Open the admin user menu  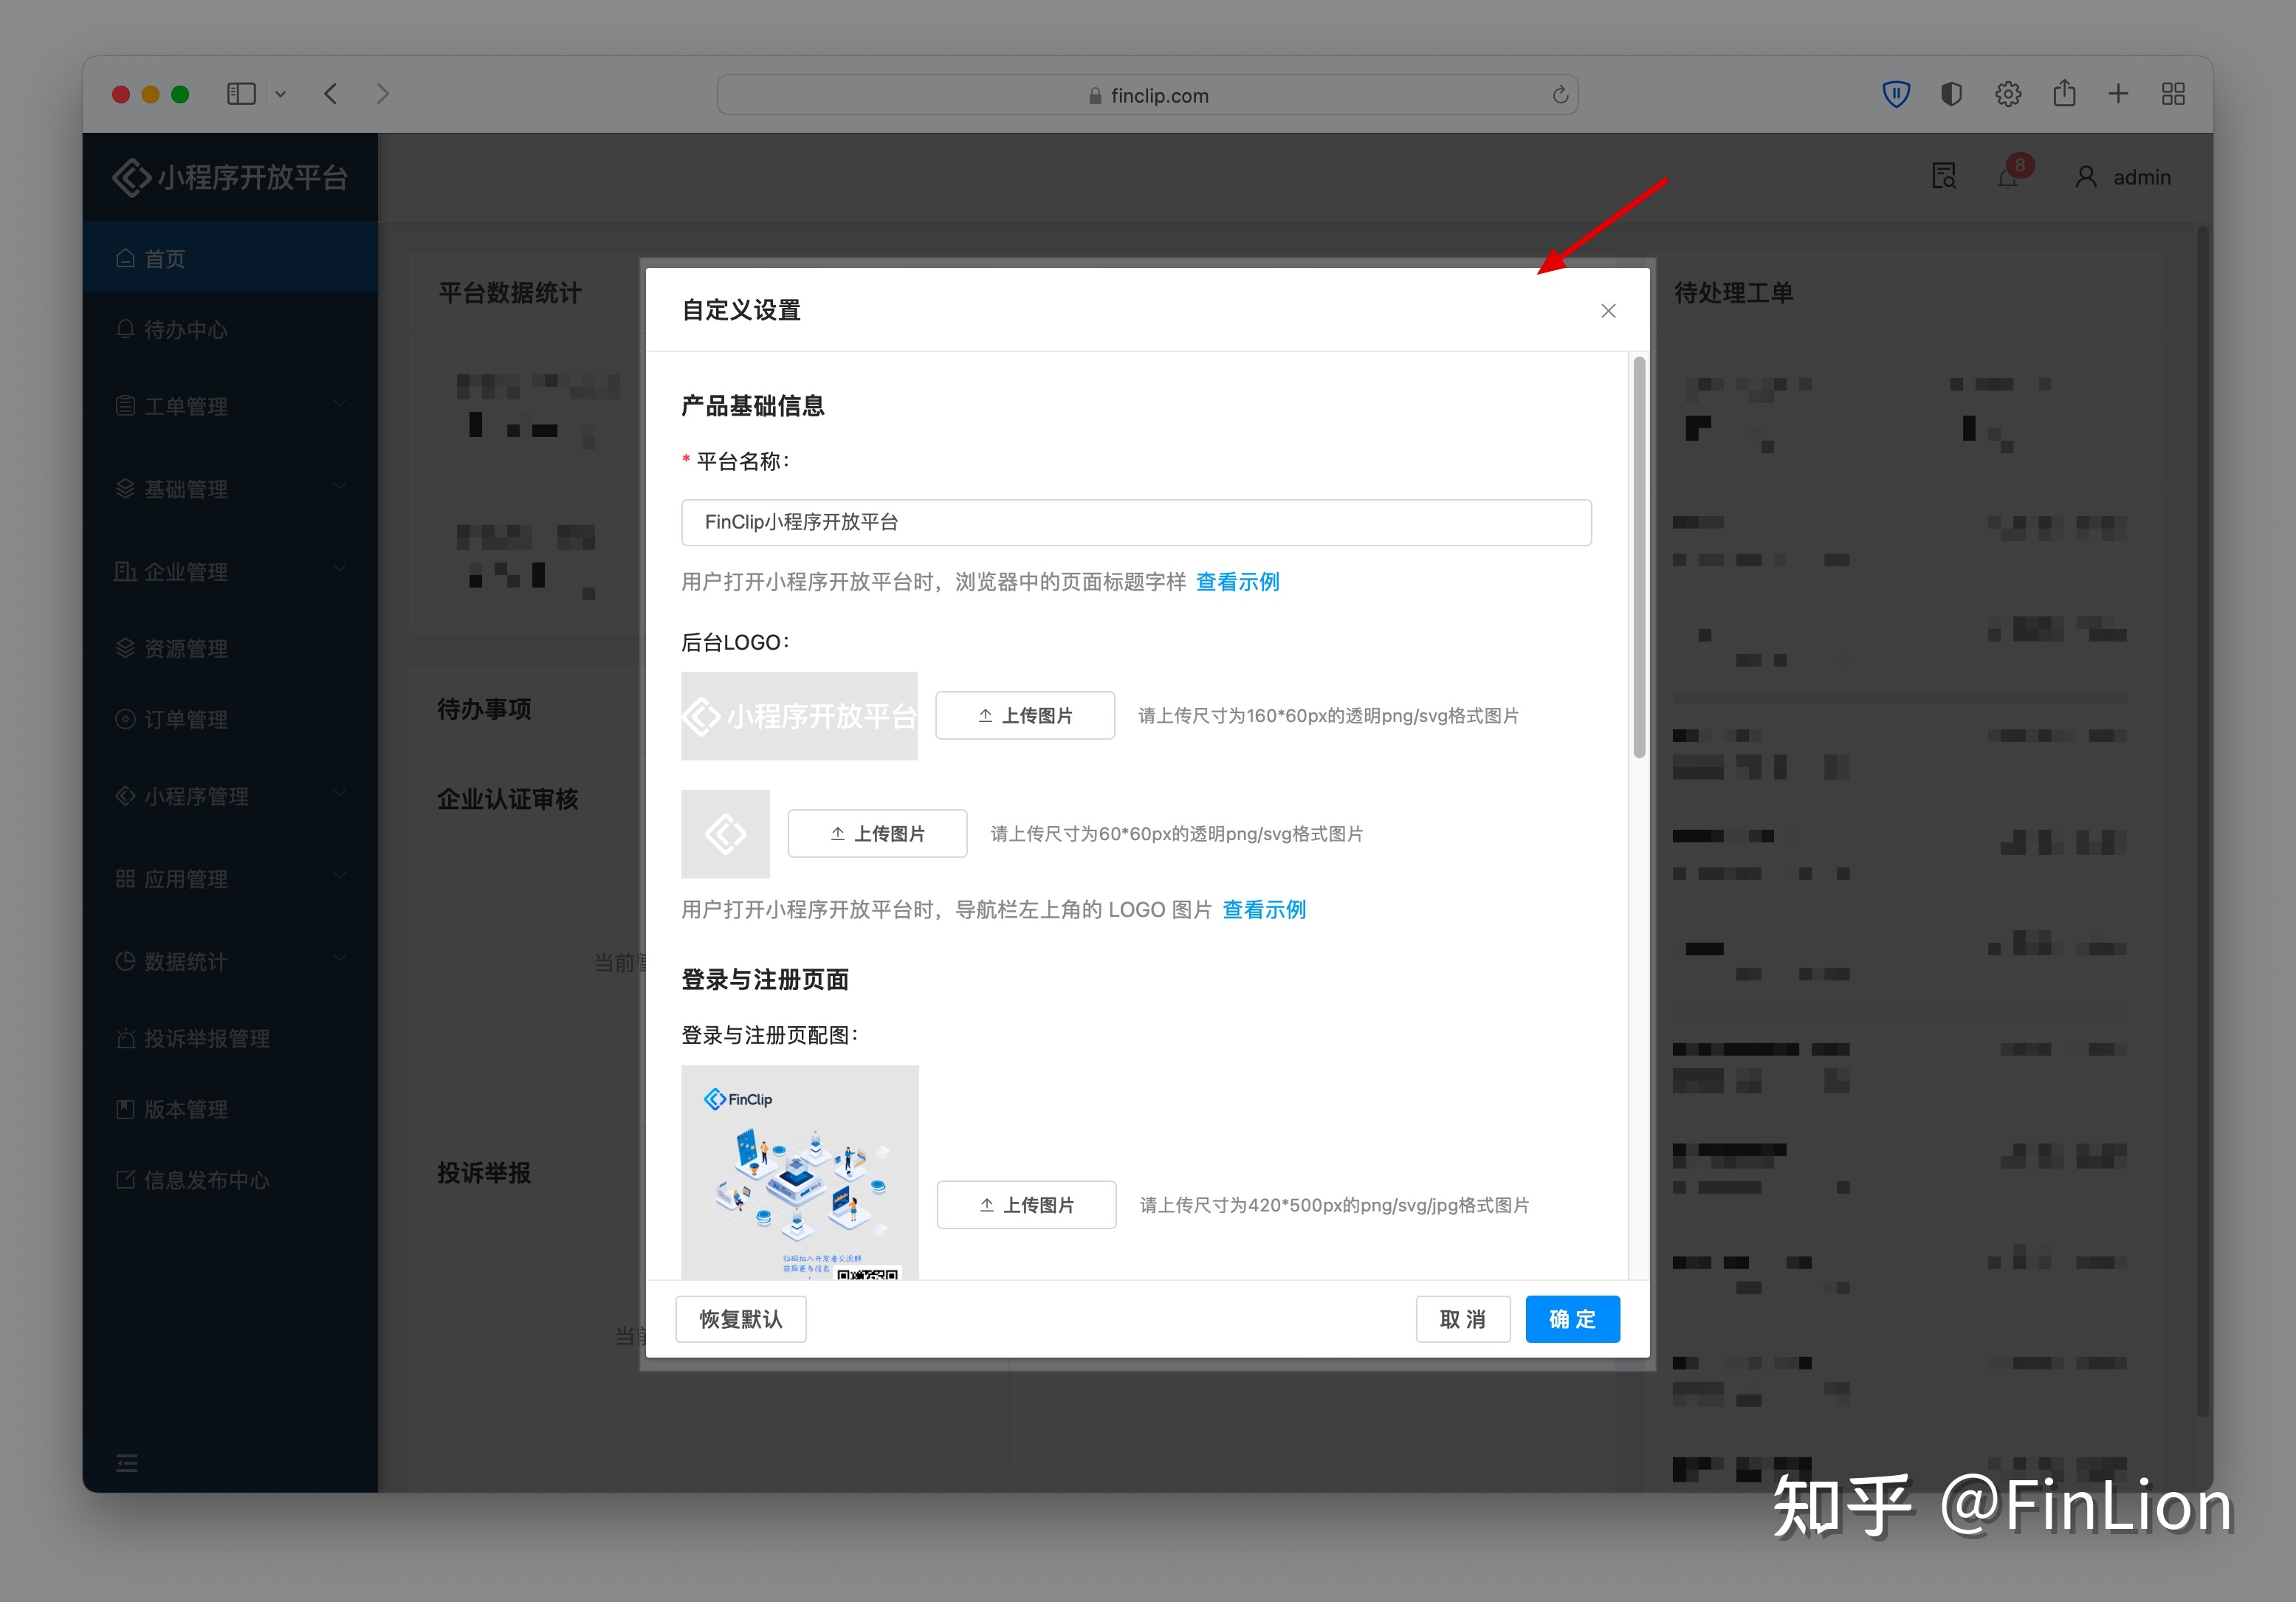coord(2123,177)
